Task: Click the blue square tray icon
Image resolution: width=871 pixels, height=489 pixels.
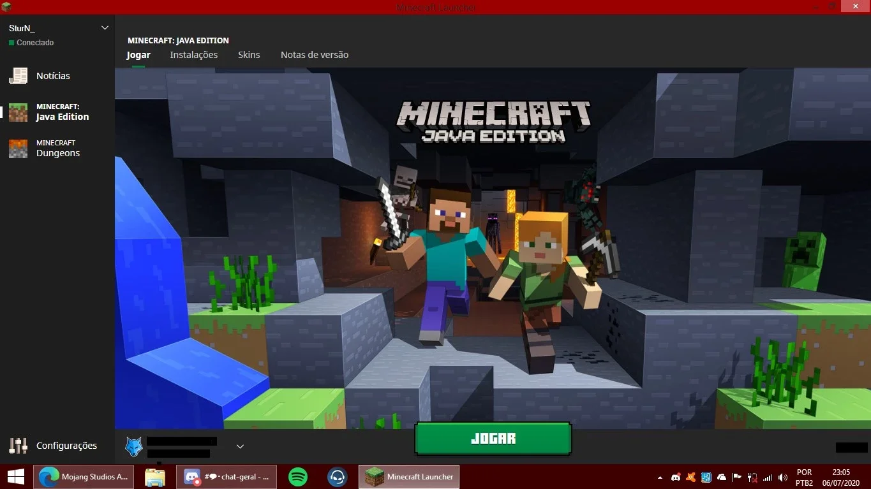Action: pyautogui.click(x=706, y=477)
